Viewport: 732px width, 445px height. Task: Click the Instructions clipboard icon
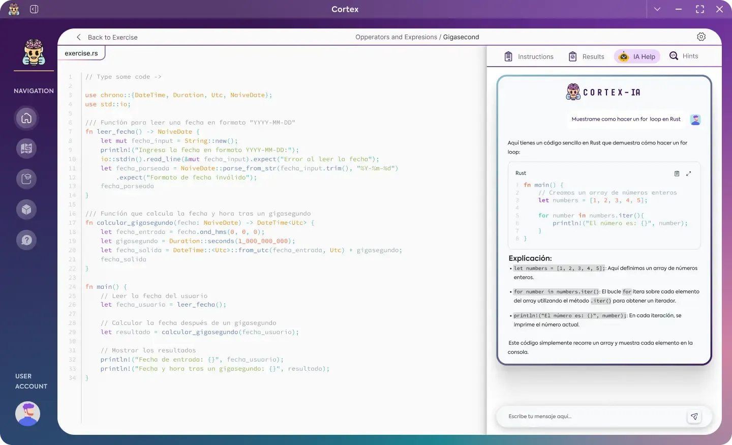click(508, 56)
